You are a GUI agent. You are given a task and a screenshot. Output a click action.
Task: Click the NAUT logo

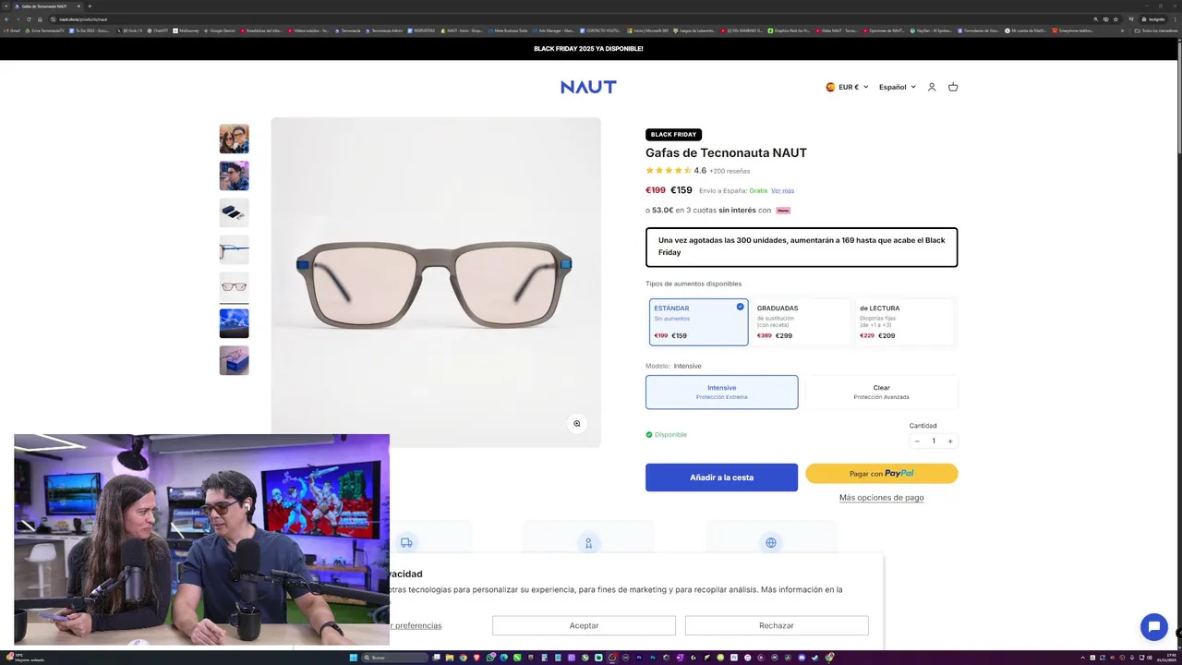[x=588, y=87]
